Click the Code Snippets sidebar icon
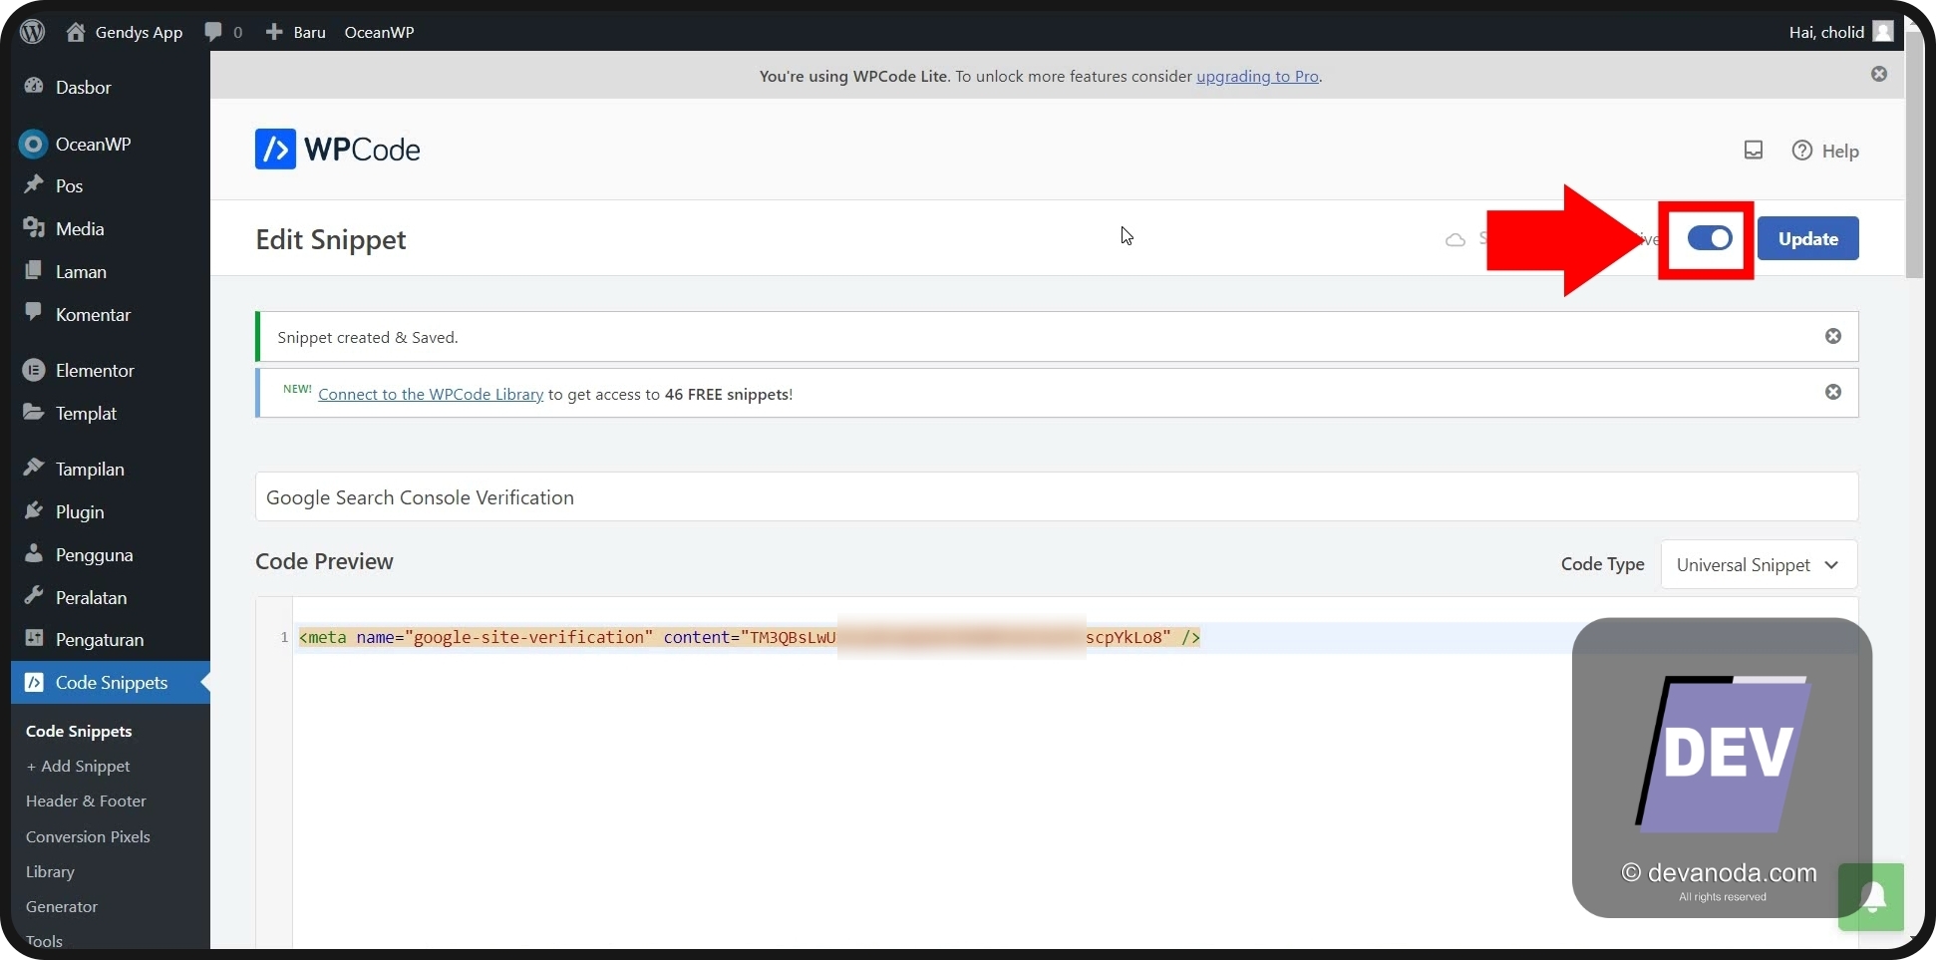This screenshot has height=960, width=1936. click(34, 682)
